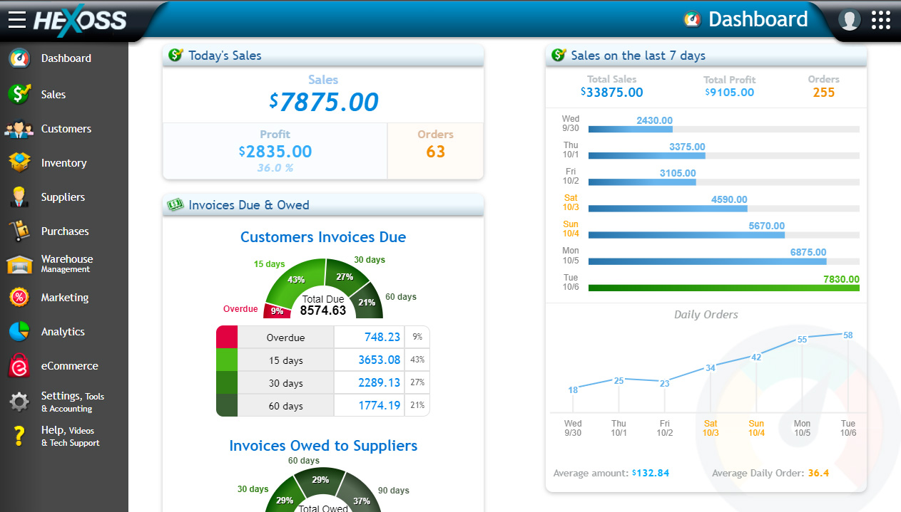This screenshot has width=901, height=512.
Task: Click the Mon 10/5 sales bar 6875.00
Action: [x=707, y=261]
